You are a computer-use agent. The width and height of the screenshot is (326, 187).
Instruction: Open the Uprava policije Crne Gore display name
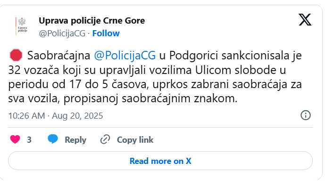(92, 21)
